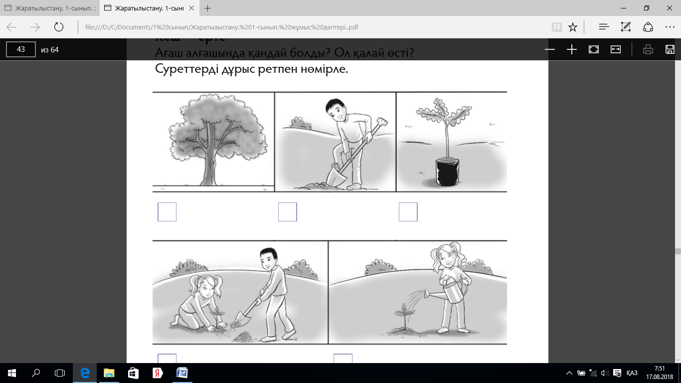This screenshot has height=383, width=681.
Task: Go back to the previous page
Action: [11, 27]
